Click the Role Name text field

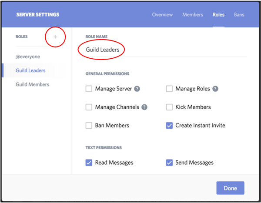[165, 50]
